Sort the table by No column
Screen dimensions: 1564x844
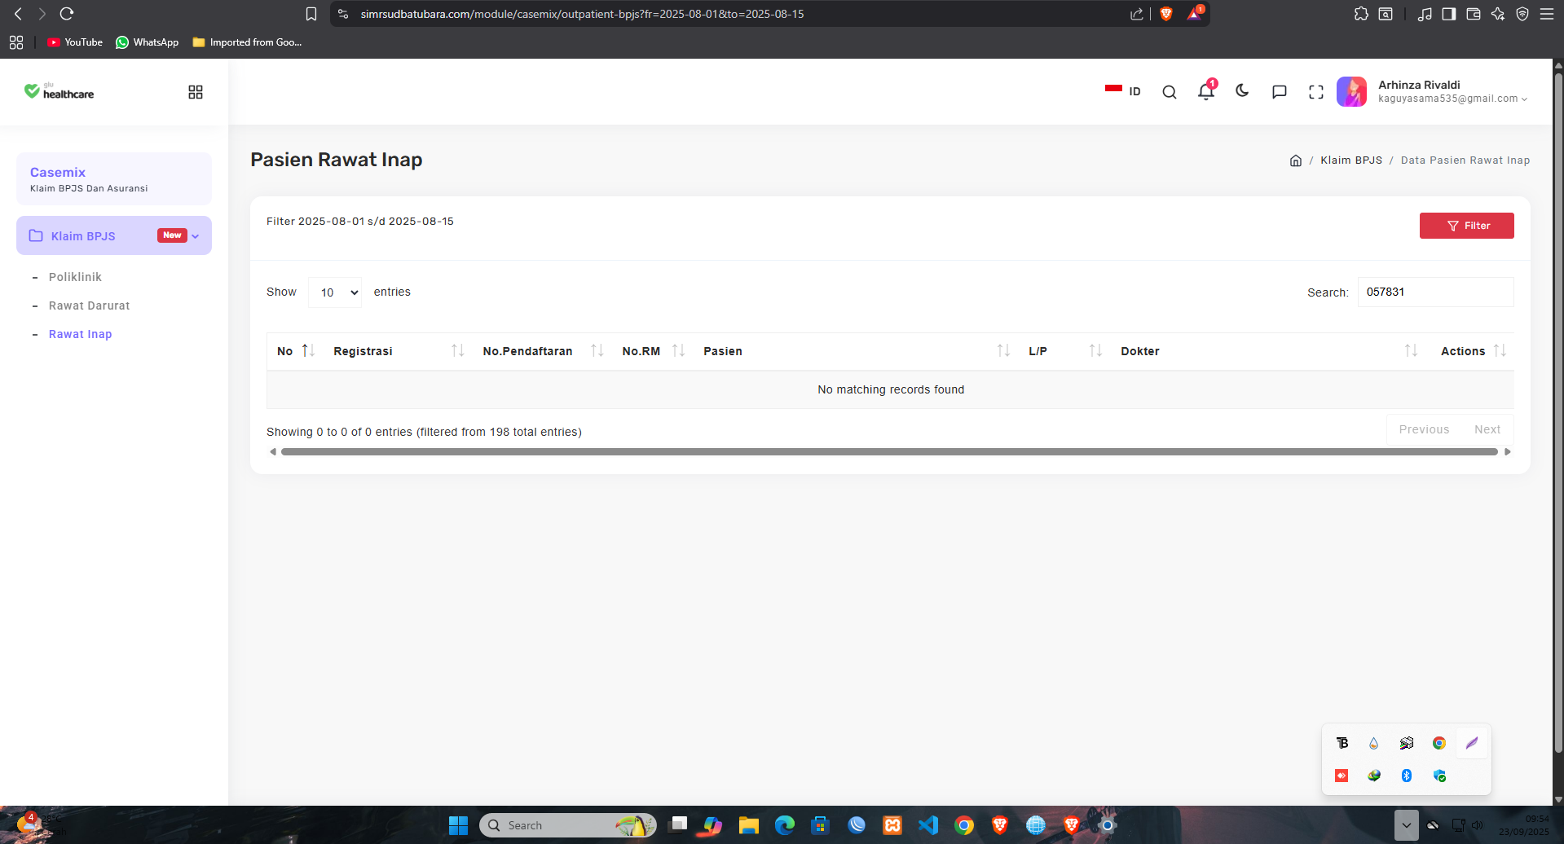coord(295,351)
